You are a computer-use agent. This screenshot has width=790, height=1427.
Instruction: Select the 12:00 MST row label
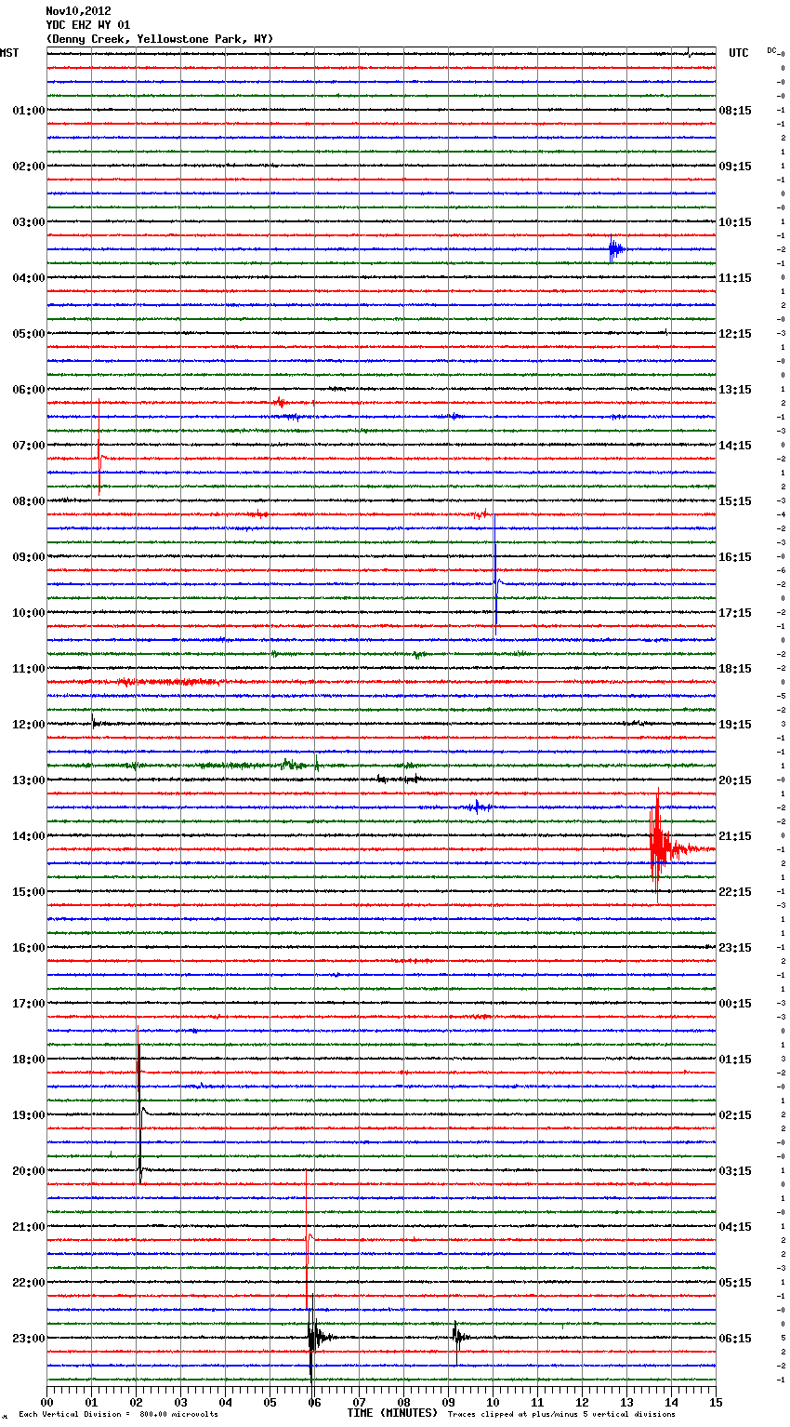[28, 725]
